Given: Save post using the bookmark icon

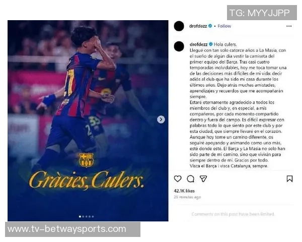Looking at the screenshot, I should [x=289, y=178].
